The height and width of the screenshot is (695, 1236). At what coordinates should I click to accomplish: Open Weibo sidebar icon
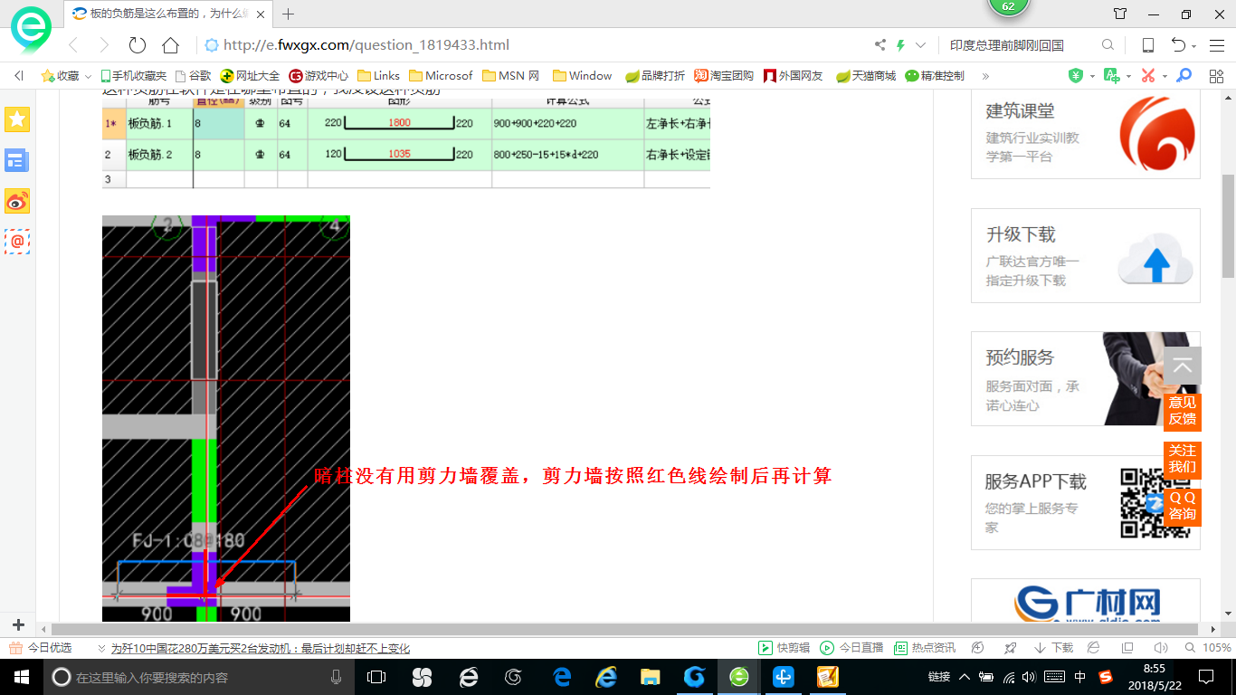tap(17, 201)
